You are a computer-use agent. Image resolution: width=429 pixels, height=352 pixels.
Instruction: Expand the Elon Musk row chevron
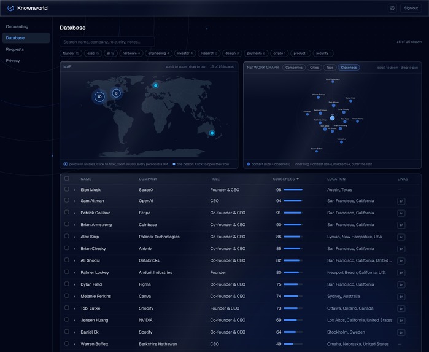(74, 190)
